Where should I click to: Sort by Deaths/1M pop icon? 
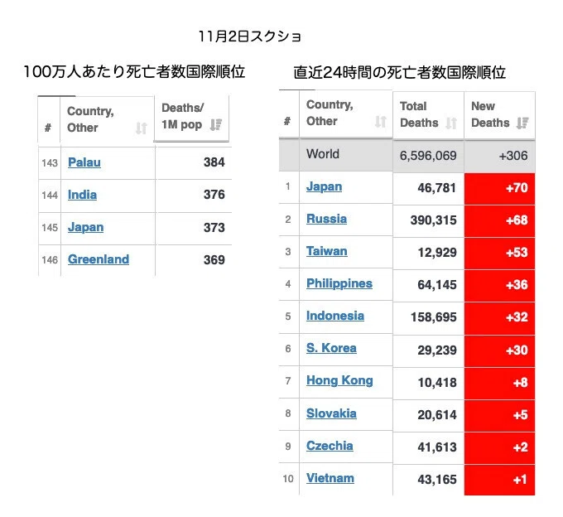pyautogui.click(x=216, y=124)
